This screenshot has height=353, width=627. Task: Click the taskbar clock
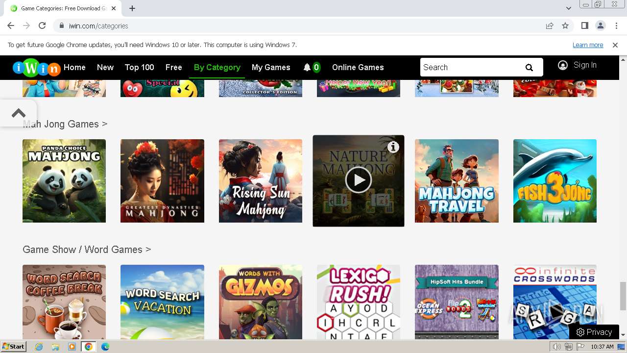602,347
